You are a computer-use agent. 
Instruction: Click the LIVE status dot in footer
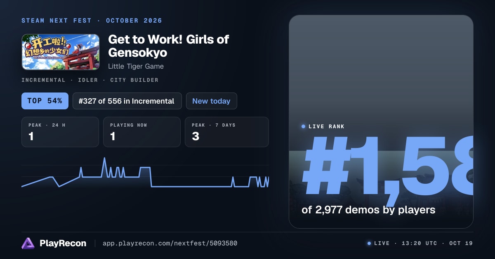click(369, 243)
